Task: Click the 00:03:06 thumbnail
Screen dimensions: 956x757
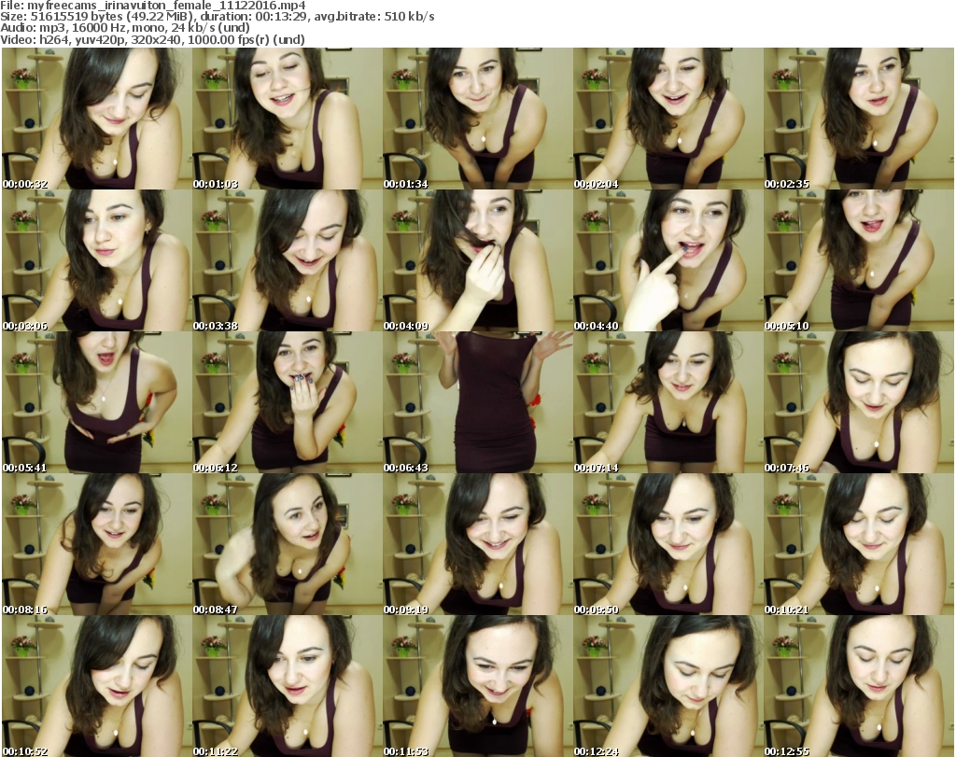Action: click(x=96, y=260)
